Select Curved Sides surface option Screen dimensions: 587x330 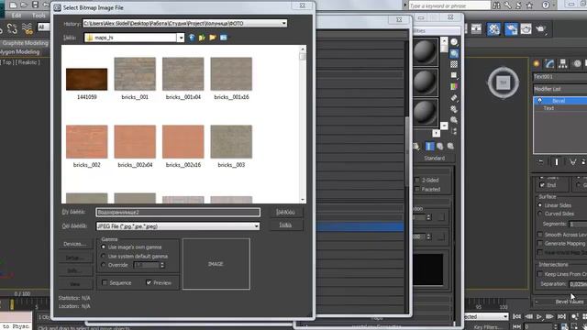coord(540,214)
